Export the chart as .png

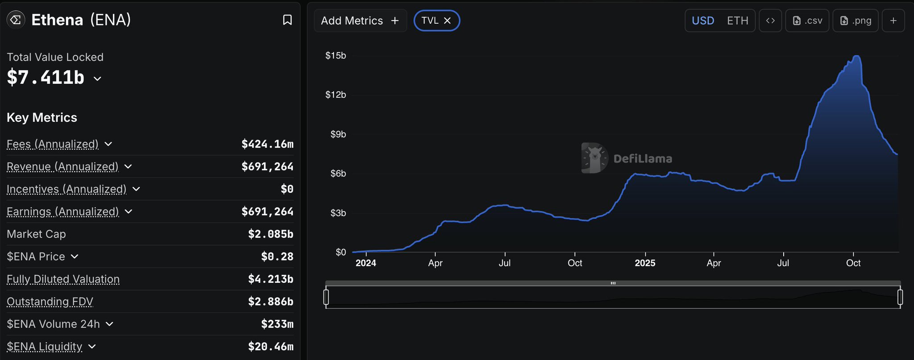click(x=855, y=21)
